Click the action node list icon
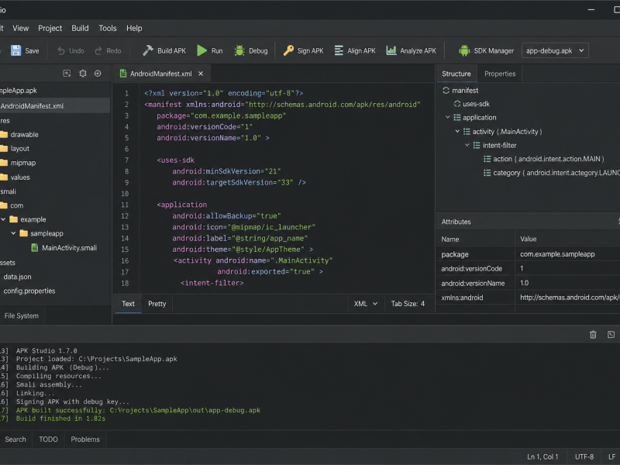 [487, 159]
